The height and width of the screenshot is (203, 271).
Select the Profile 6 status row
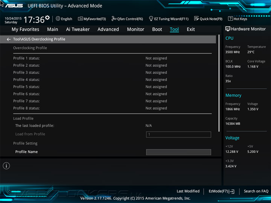coord(112,94)
